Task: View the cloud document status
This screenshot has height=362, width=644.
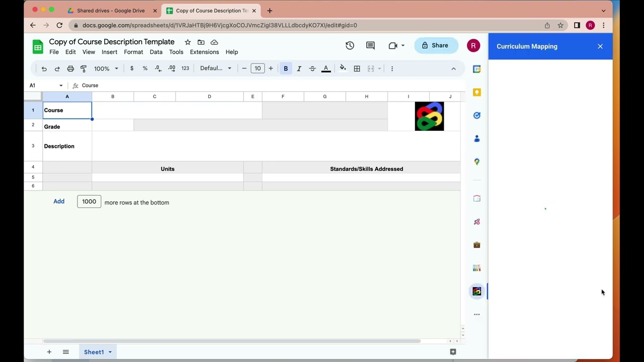Action: tap(214, 42)
